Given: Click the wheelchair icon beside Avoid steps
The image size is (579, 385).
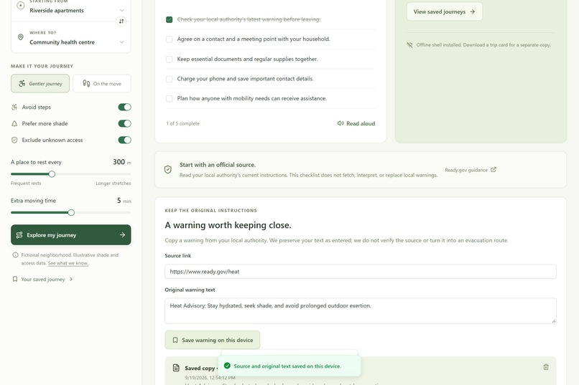Looking at the screenshot, I should (x=14, y=108).
